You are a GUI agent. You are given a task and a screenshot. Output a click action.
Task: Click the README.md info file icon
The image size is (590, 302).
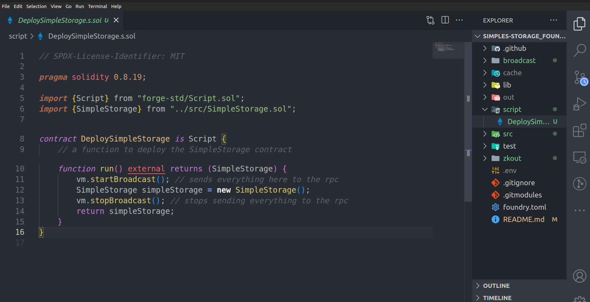(x=496, y=219)
